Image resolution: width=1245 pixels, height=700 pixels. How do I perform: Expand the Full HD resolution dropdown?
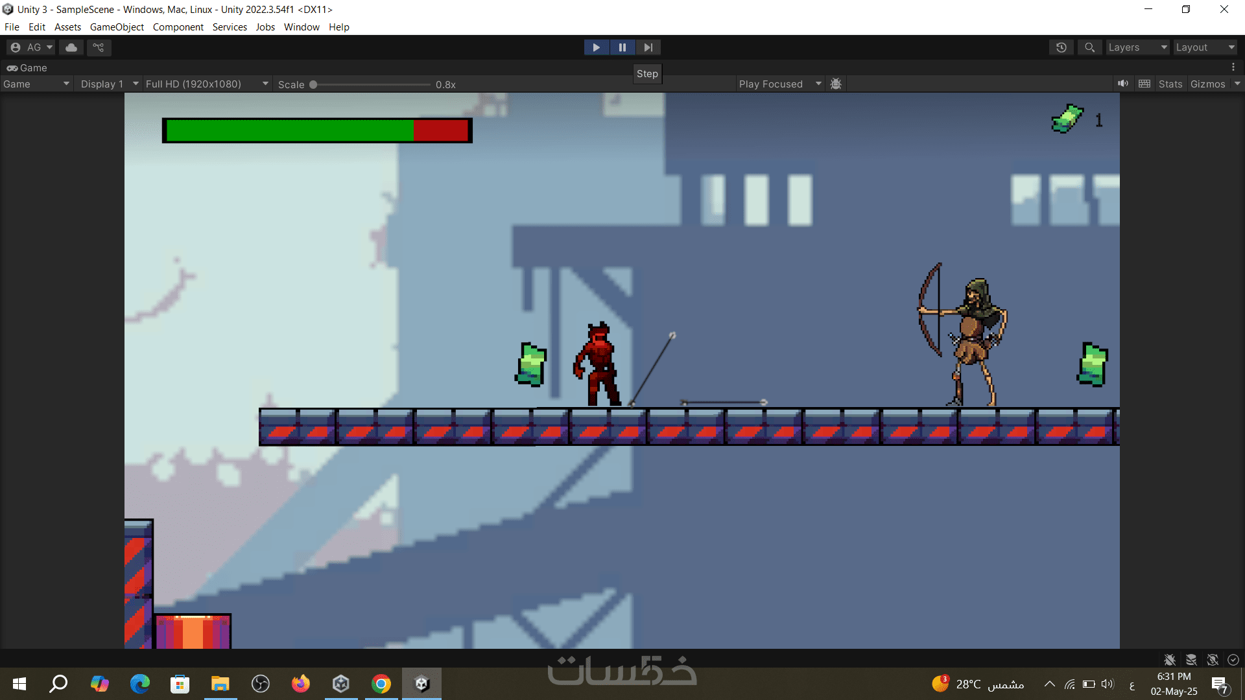click(206, 84)
